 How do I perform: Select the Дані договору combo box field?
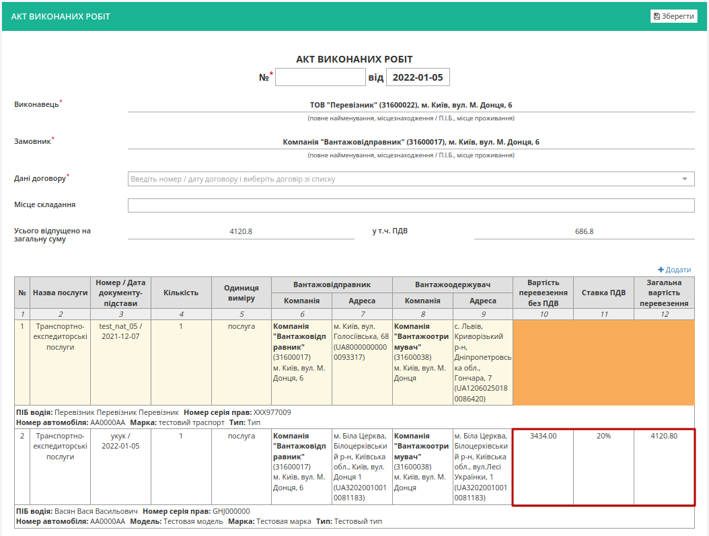click(411, 179)
